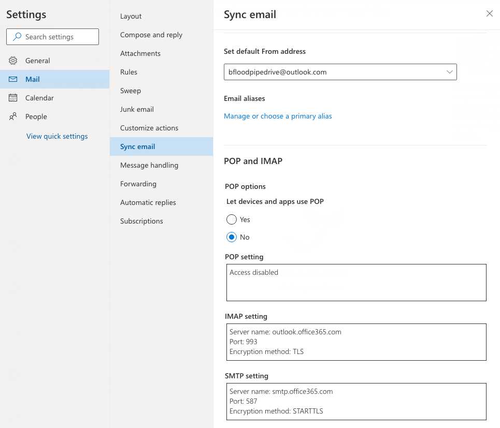Screen dimensions: 500x428
Task: Click the General gear icon
Action: (13, 61)
